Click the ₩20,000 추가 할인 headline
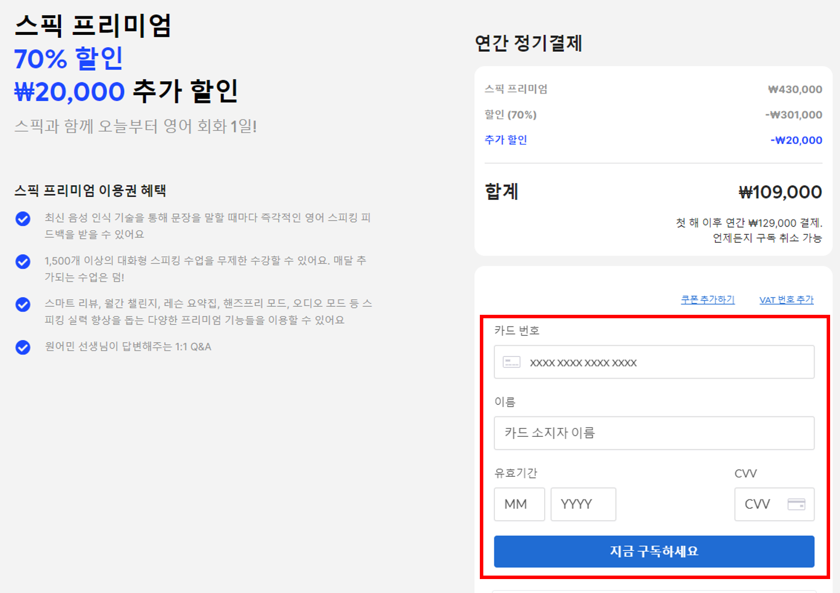The height and width of the screenshot is (593, 840). click(126, 91)
